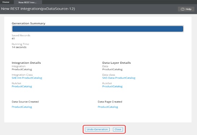Image resolution: width=197 pixels, height=135 pixels.
Task: Open the SAE-Data-ProductCatalog data class link
Action: (119, 78)
